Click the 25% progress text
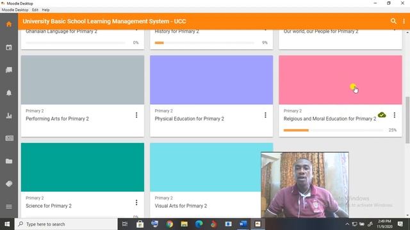This screenshot has width=410, height=230. point(393,130)
